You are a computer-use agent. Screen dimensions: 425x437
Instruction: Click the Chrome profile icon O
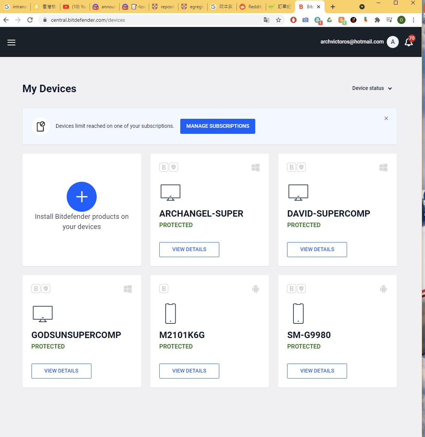pyautogui.click(x=401, y=20)
